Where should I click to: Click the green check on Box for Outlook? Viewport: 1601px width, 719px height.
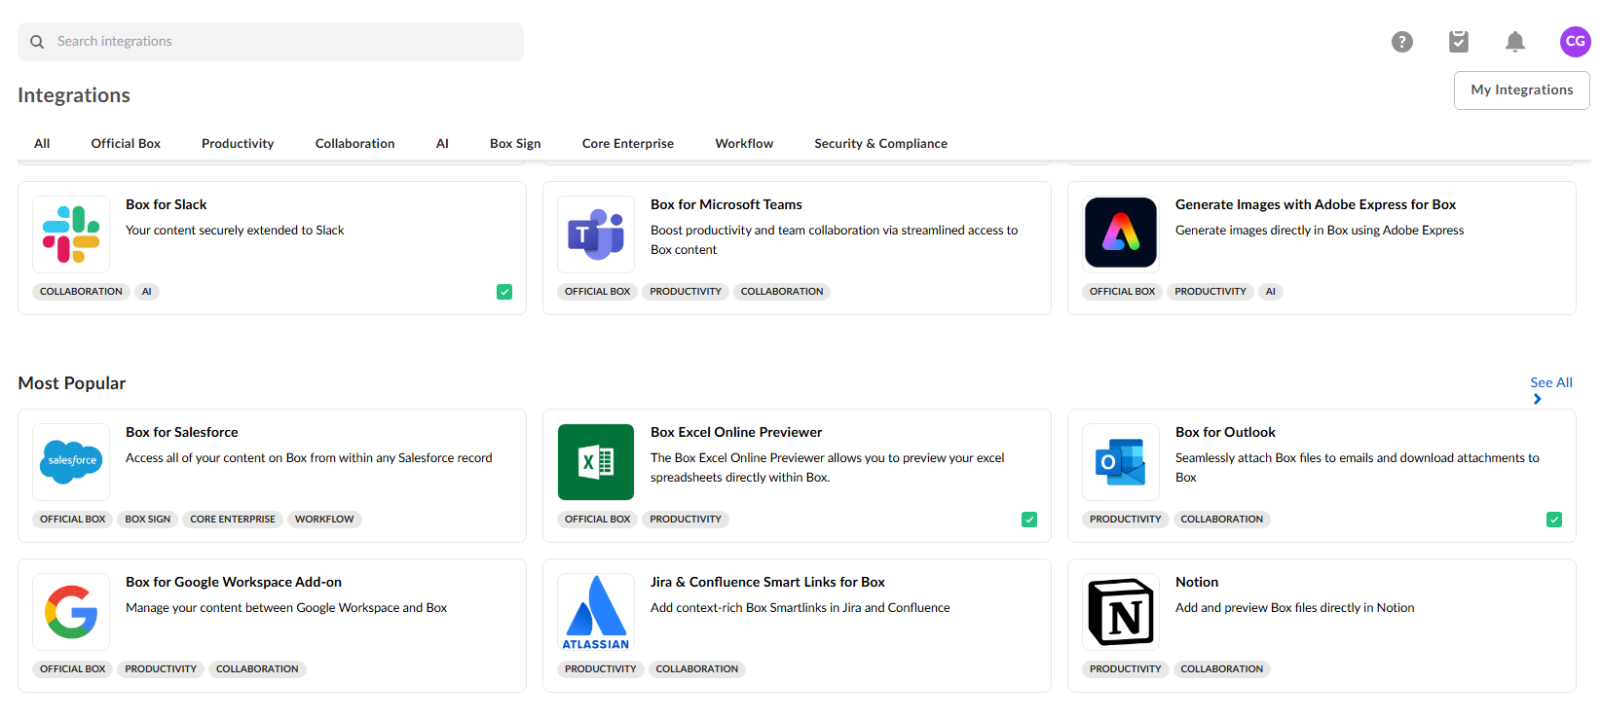click(1554, 520)
